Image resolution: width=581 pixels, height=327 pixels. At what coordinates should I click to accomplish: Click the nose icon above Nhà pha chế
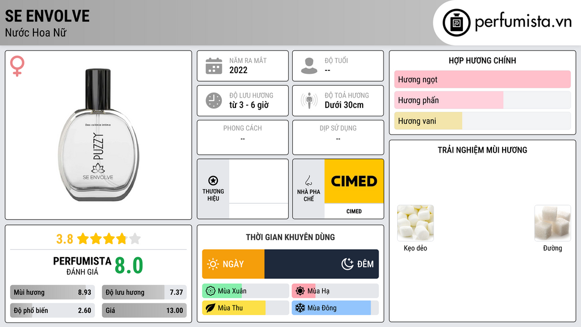(x=308, y=181)
